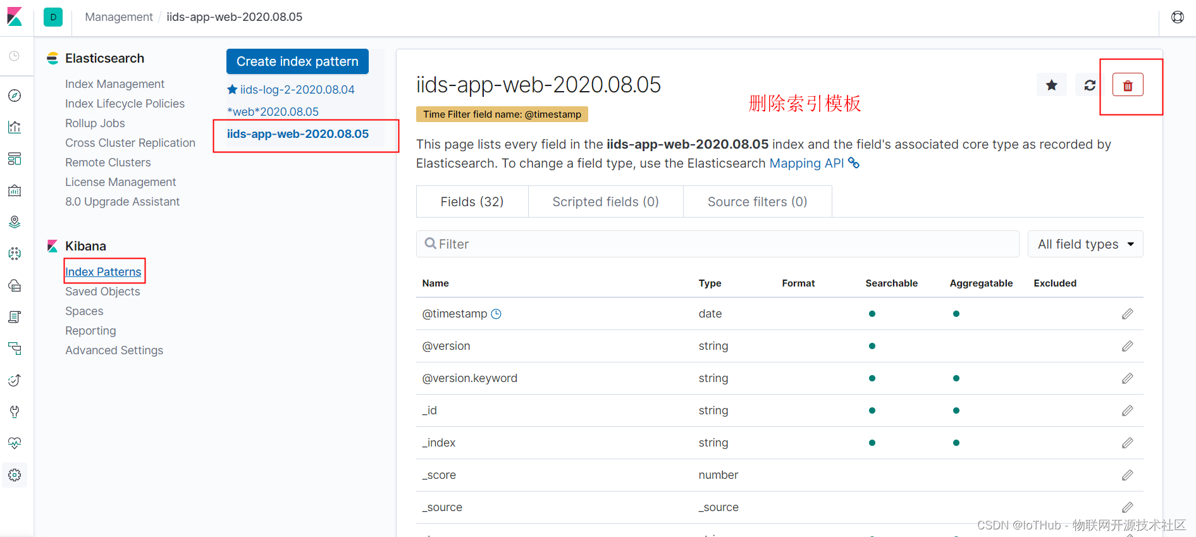This screenshot has height=537, width=1196.
Task: Open Index Lifecycle Policies
Action: [125, 104]
